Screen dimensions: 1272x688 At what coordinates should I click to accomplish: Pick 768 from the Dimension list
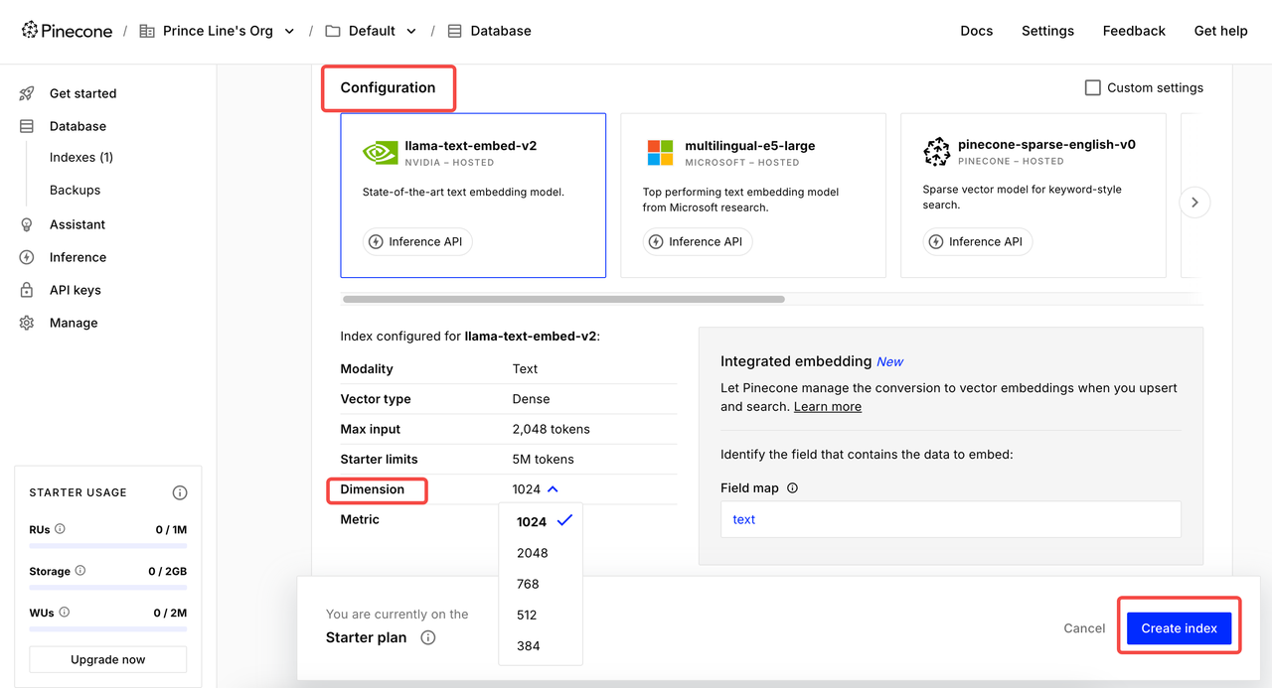tap(541, 584)
